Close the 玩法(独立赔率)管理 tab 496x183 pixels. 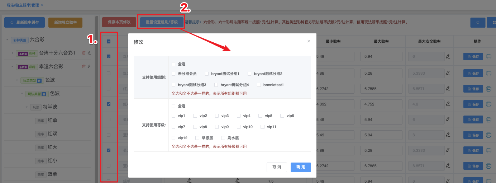[42, 5]
